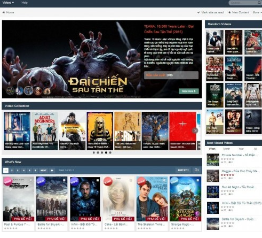The width and height of the screenshot is (262, 238).
Task: Tick the checkbox on Cake card
Action: click(x=131, y=180)
